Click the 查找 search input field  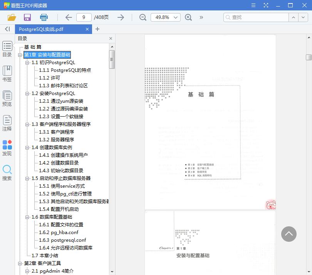point(256,17)
